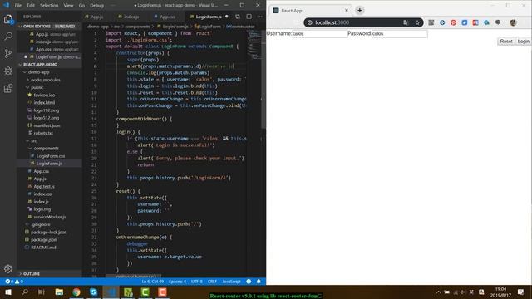
Task: Click the Split Editor icon
Action: [249, 17]
